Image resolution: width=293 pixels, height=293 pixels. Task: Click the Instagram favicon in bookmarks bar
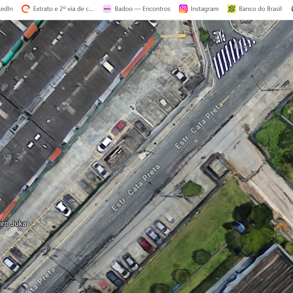tap(183, 9)
